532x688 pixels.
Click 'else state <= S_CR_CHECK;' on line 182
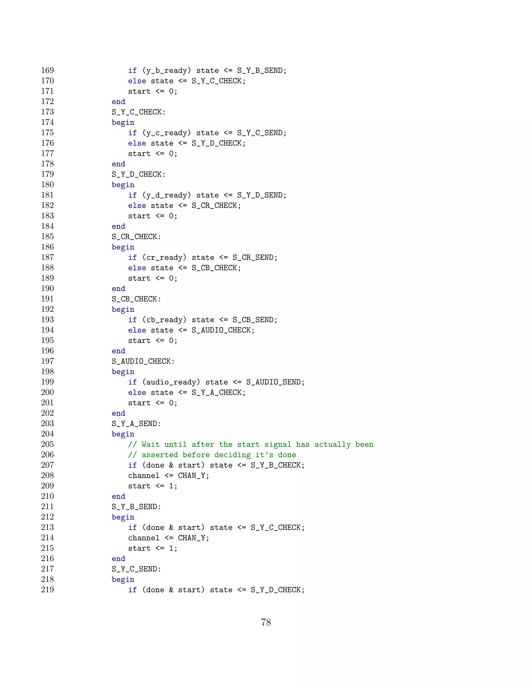[x=184, y=206]
